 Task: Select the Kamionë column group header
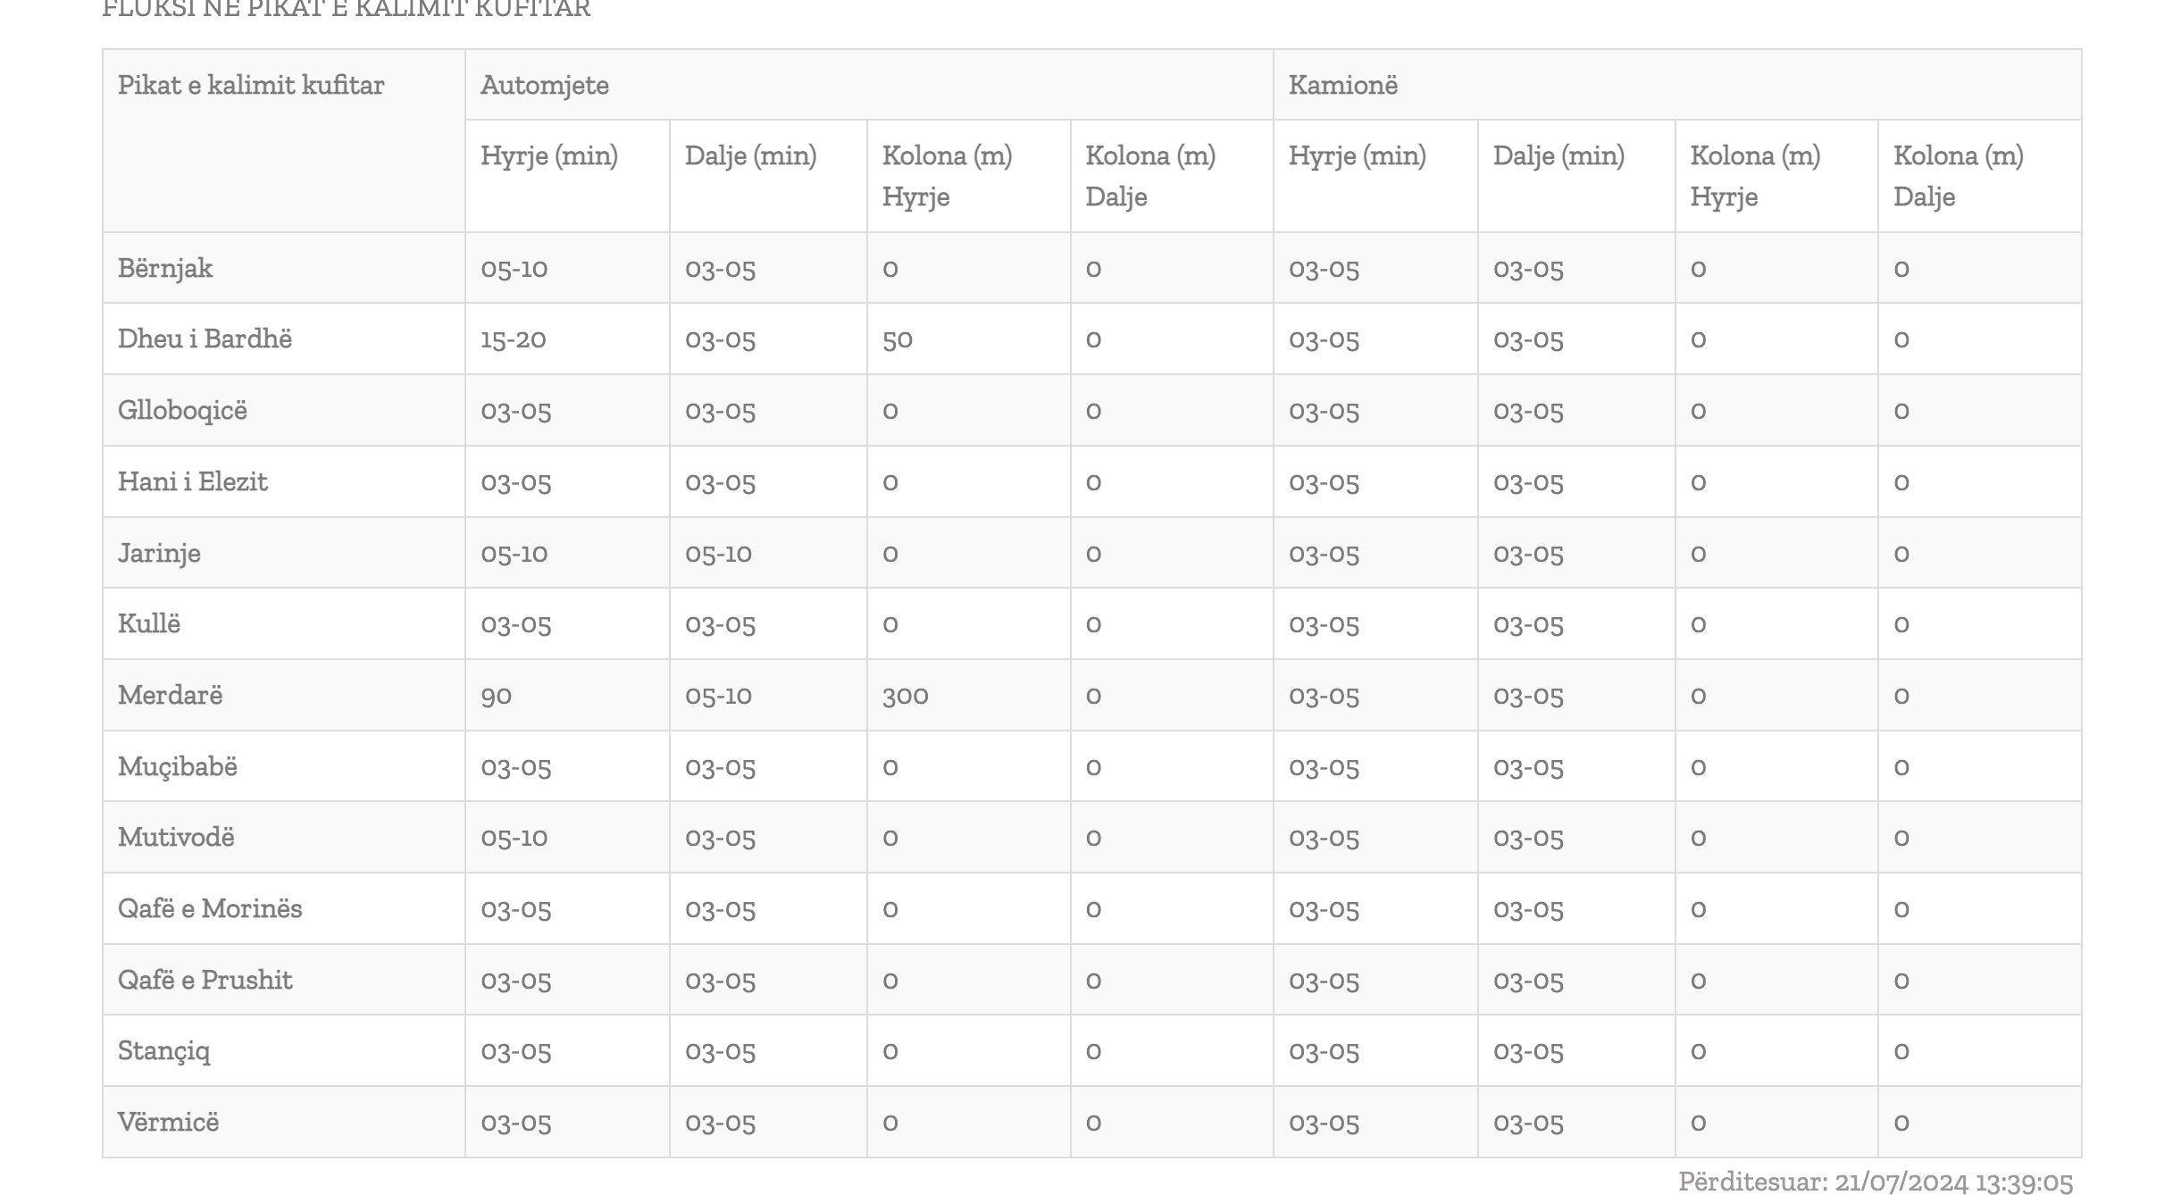(x=1343, y=85)
